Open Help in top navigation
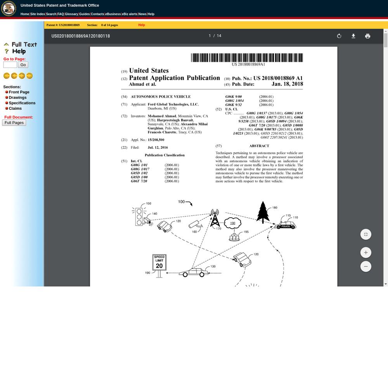The height and width of the screenshot is (388, 388). [x=151, y=14]
